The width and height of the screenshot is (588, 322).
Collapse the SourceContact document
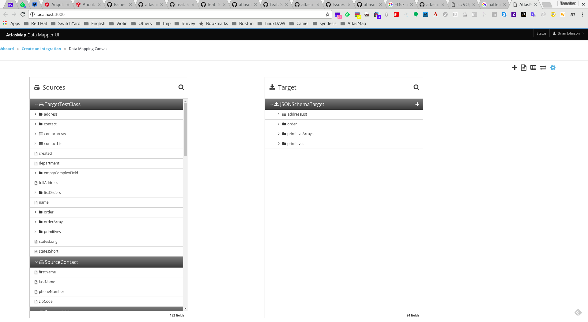pos(36,262)
